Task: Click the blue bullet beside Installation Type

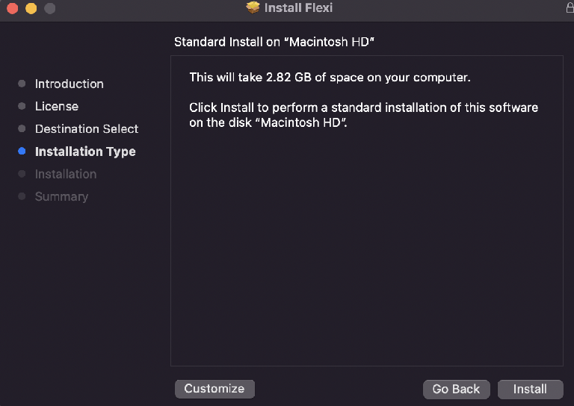Action: coord(22,152)
